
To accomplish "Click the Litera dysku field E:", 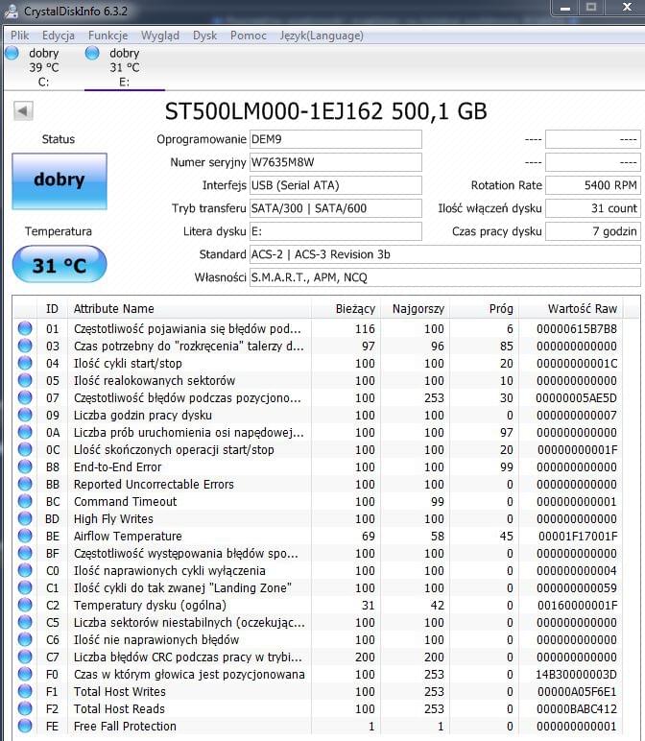I will (336, 231).
